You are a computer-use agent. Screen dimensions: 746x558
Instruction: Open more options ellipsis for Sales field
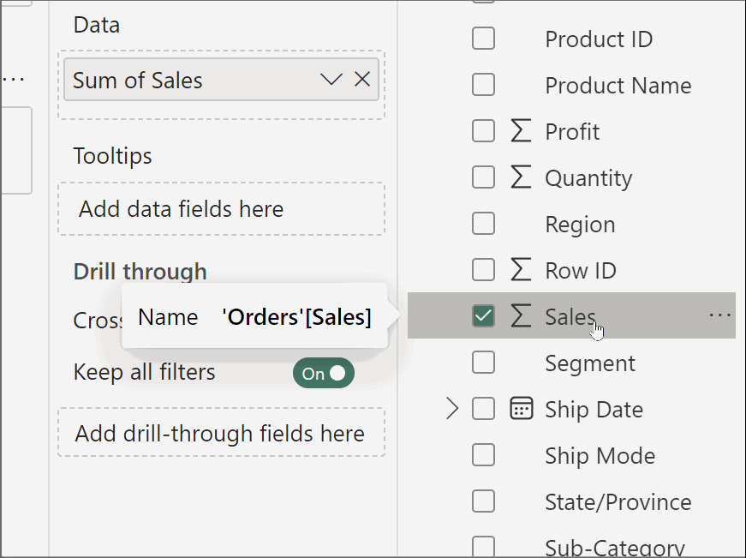tap(720, 315)
